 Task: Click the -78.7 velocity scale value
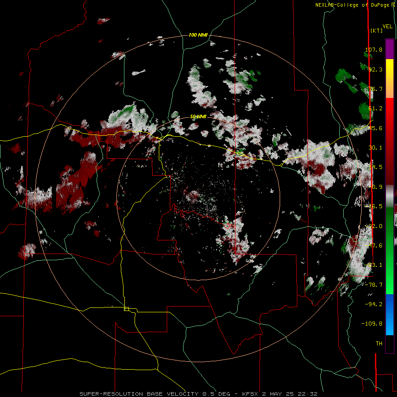(374, 285)
